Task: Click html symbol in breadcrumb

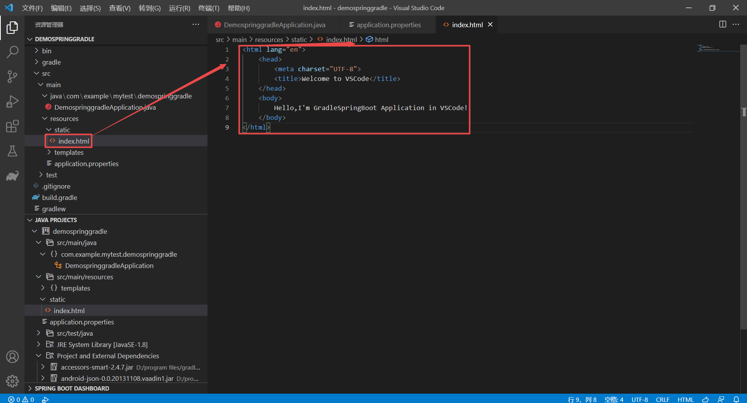Action: 377,40
